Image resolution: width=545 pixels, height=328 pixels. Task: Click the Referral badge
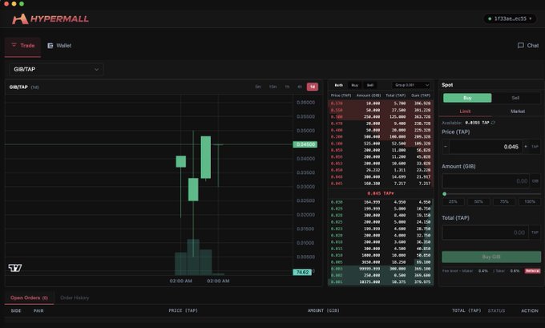[x=532, y=270]
